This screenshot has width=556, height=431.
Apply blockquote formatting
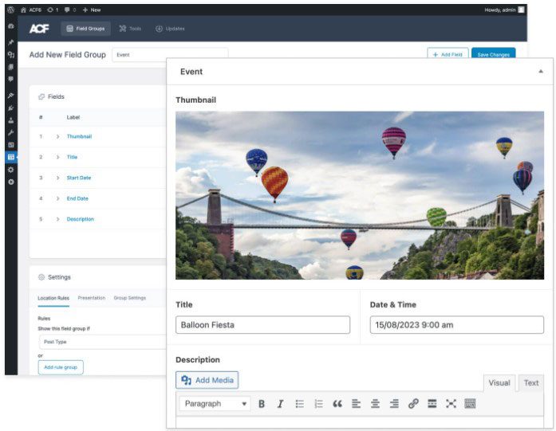pos(337,404)
